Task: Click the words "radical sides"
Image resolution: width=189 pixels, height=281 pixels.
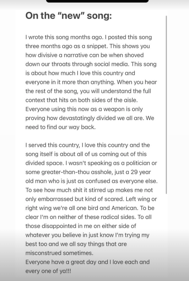Action: [x=118, y=217]
